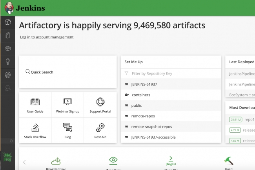Select the JENKINS-61937 repository

pos(145,84)
